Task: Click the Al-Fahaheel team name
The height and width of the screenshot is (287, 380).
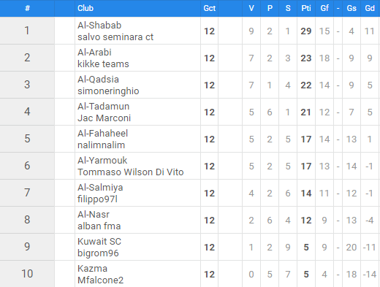Action: click(102, 134)
